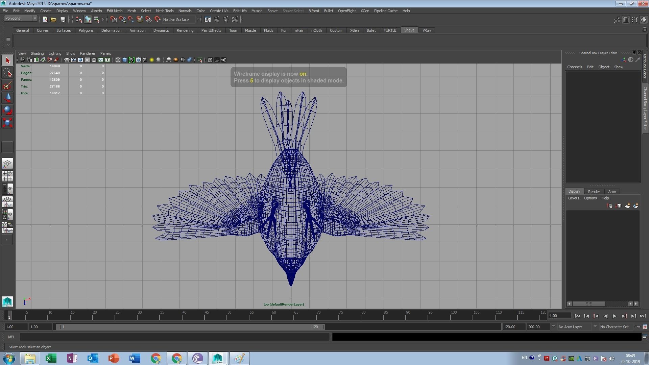Open the Lighting panel menu
Viewport: 649px width, 365px height.
point(55,53)
